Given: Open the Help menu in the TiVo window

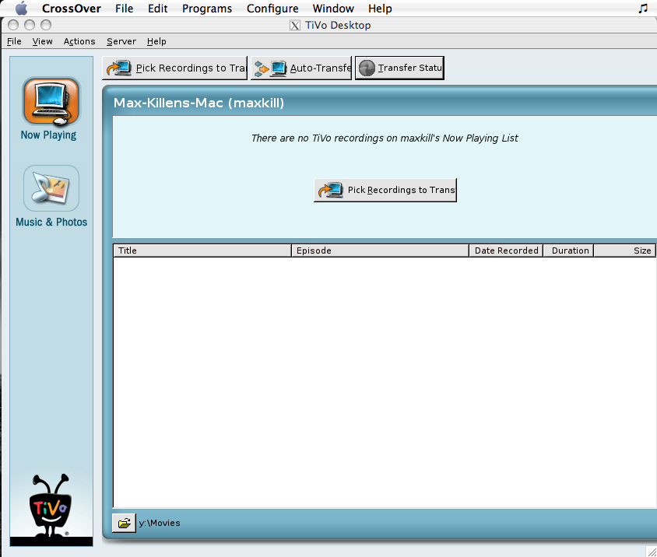Looking at the screenshot, I should (x=156, y=41).
